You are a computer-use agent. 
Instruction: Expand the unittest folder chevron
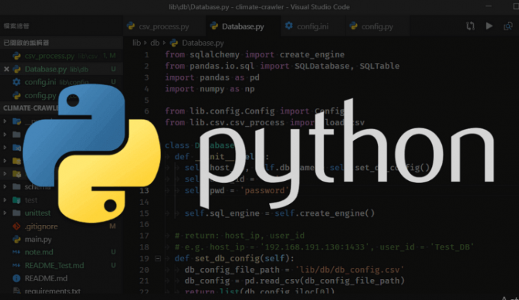point(5,213)
